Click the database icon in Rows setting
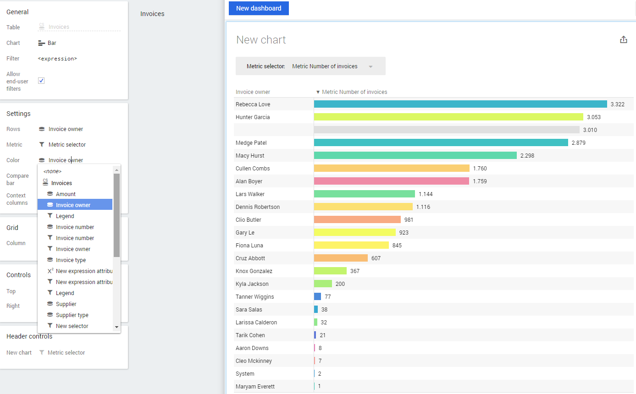The image size is (636, 394). pos(42,129)
